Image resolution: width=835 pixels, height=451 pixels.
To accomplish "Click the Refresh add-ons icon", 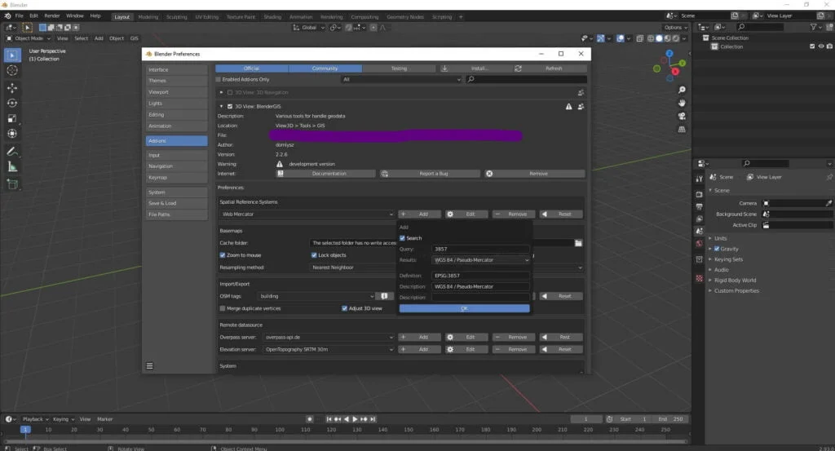I will 518,69.
